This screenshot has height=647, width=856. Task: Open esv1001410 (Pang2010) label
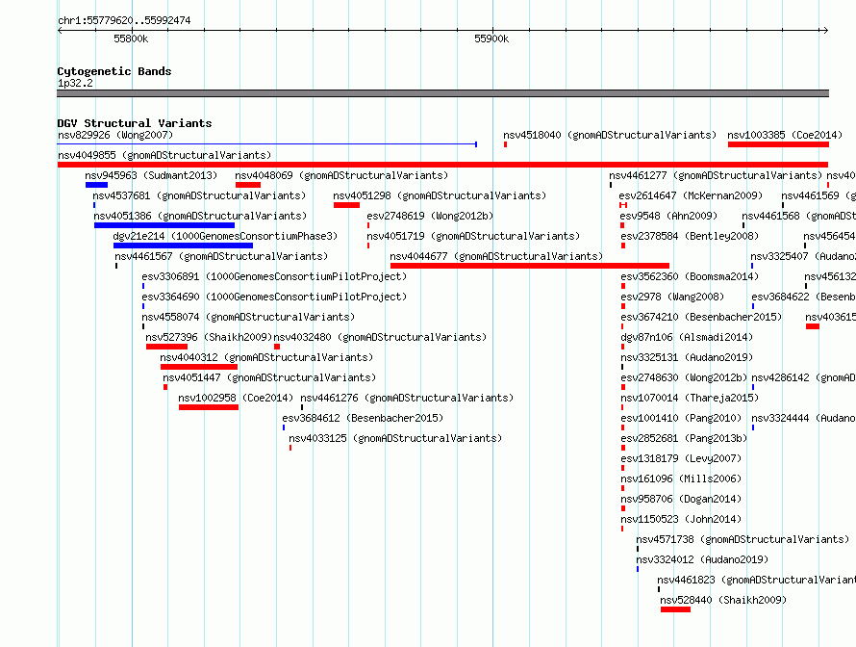point(681,418)
